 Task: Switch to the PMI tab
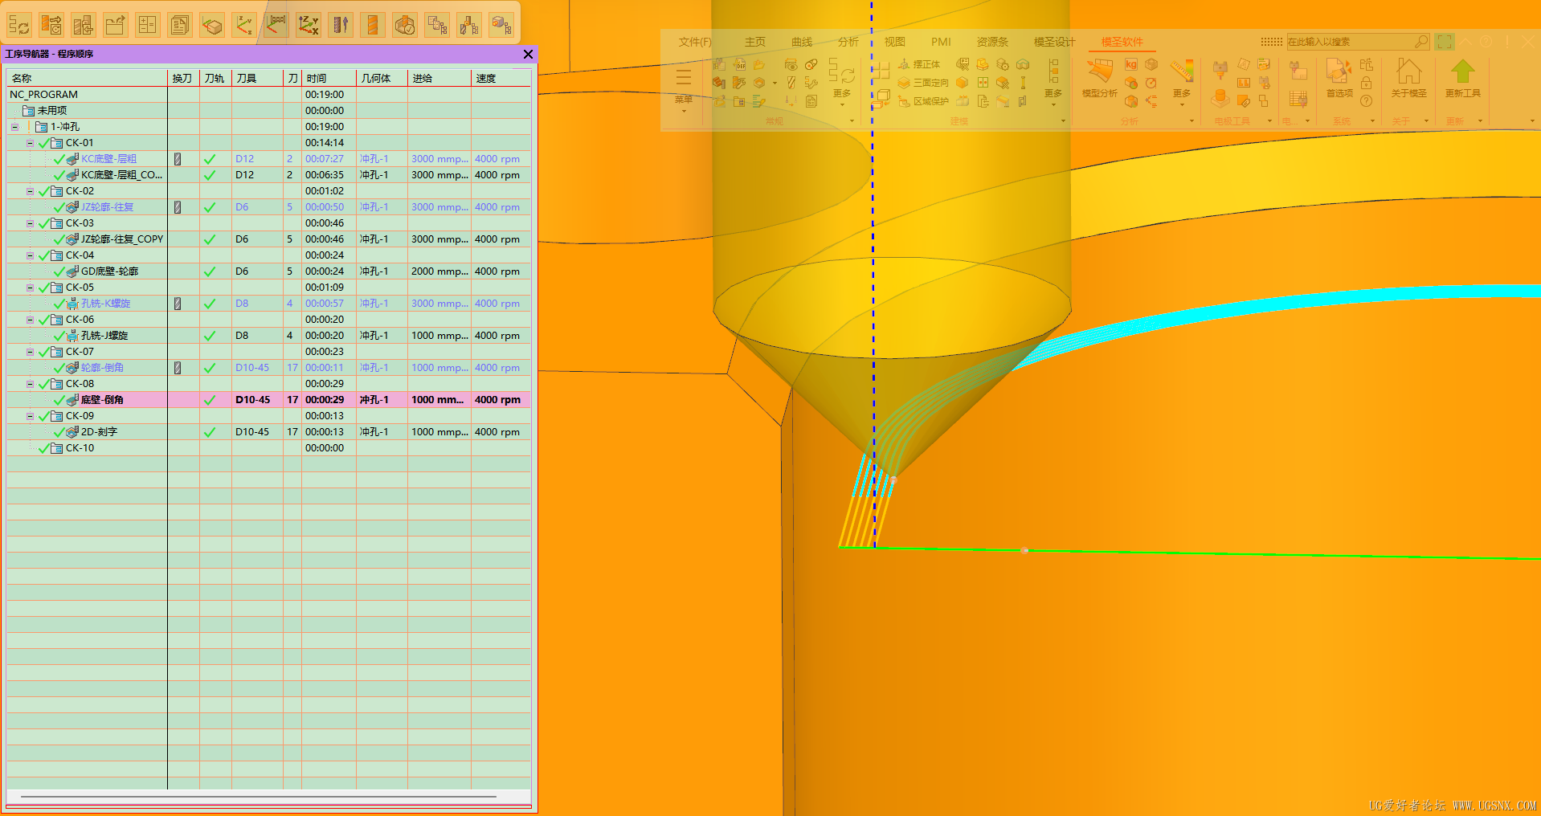pos(941,42)
